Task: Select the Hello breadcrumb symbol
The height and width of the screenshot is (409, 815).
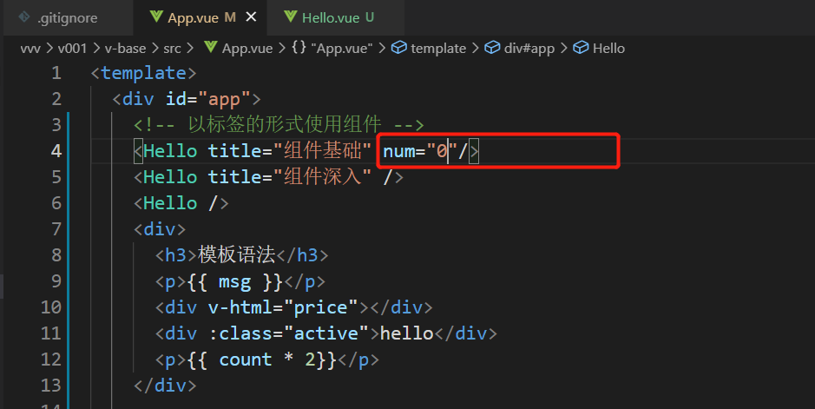Action: point(608,49)
